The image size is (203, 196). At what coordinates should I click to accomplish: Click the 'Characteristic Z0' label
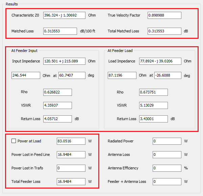pyautogui.click(x=25, y=15)
